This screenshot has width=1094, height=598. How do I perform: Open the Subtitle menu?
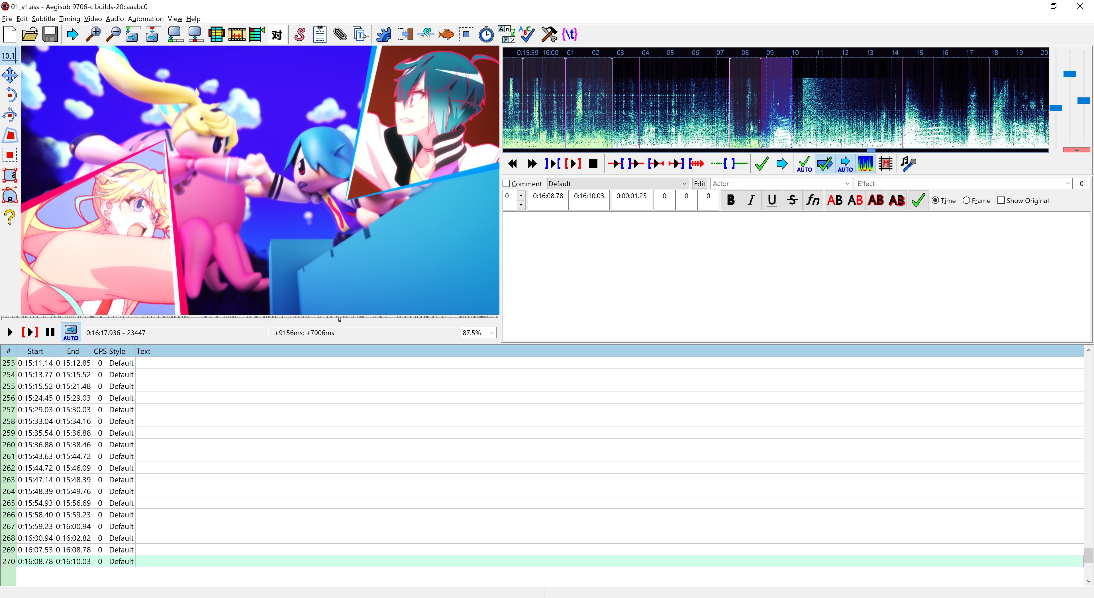click(x=43, y=19)
